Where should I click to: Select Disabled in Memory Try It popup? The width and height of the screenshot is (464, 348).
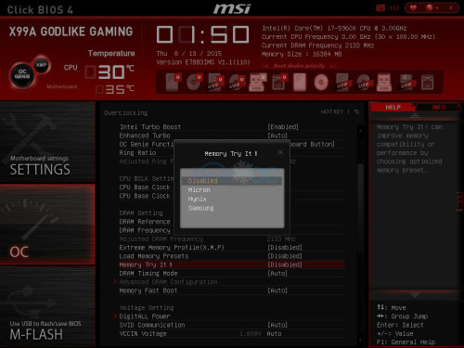coord(231,181)
